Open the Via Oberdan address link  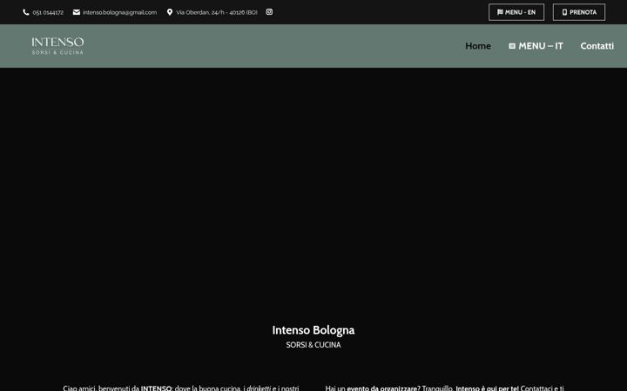pyautogui.click(x=216, y=12)
